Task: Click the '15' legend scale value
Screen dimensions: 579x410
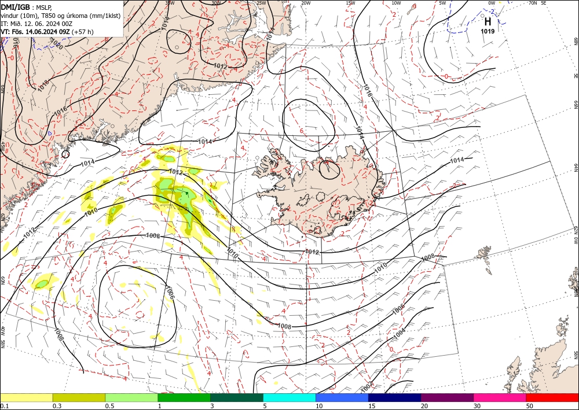Action: [x=372, y=406]
